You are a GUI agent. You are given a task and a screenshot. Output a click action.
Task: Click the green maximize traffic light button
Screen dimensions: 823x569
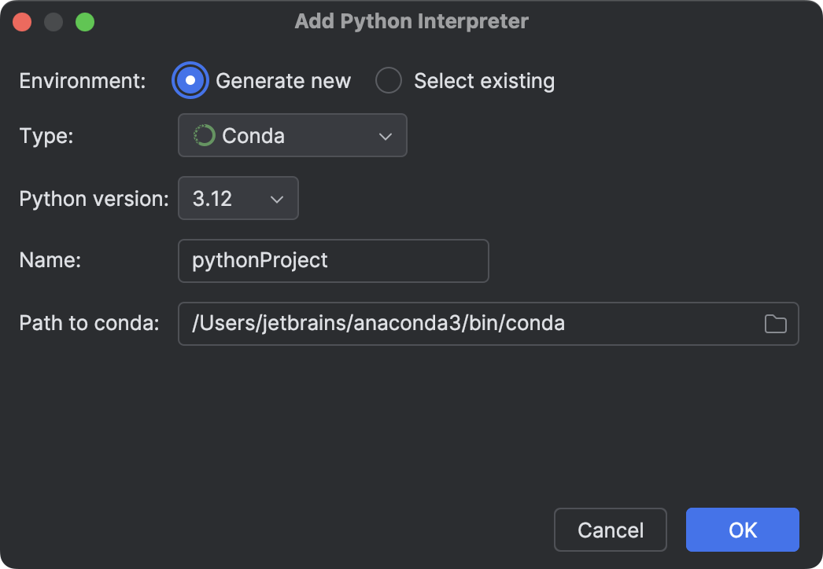tap(86, 21)
